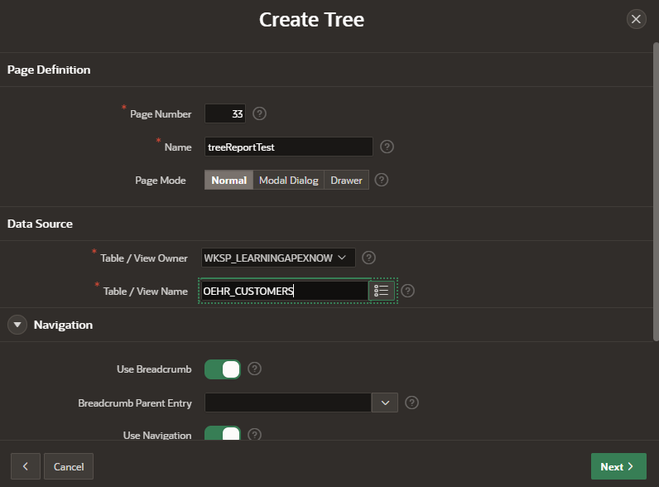Open Breadcrumb Parent Entry dropdown arrow
This screenshot has width=659, height=487.
[x=385, y=403]
